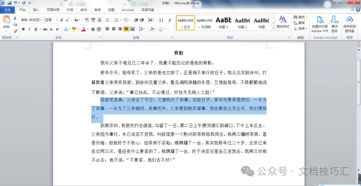Save document from quick access toolbar

9,3
